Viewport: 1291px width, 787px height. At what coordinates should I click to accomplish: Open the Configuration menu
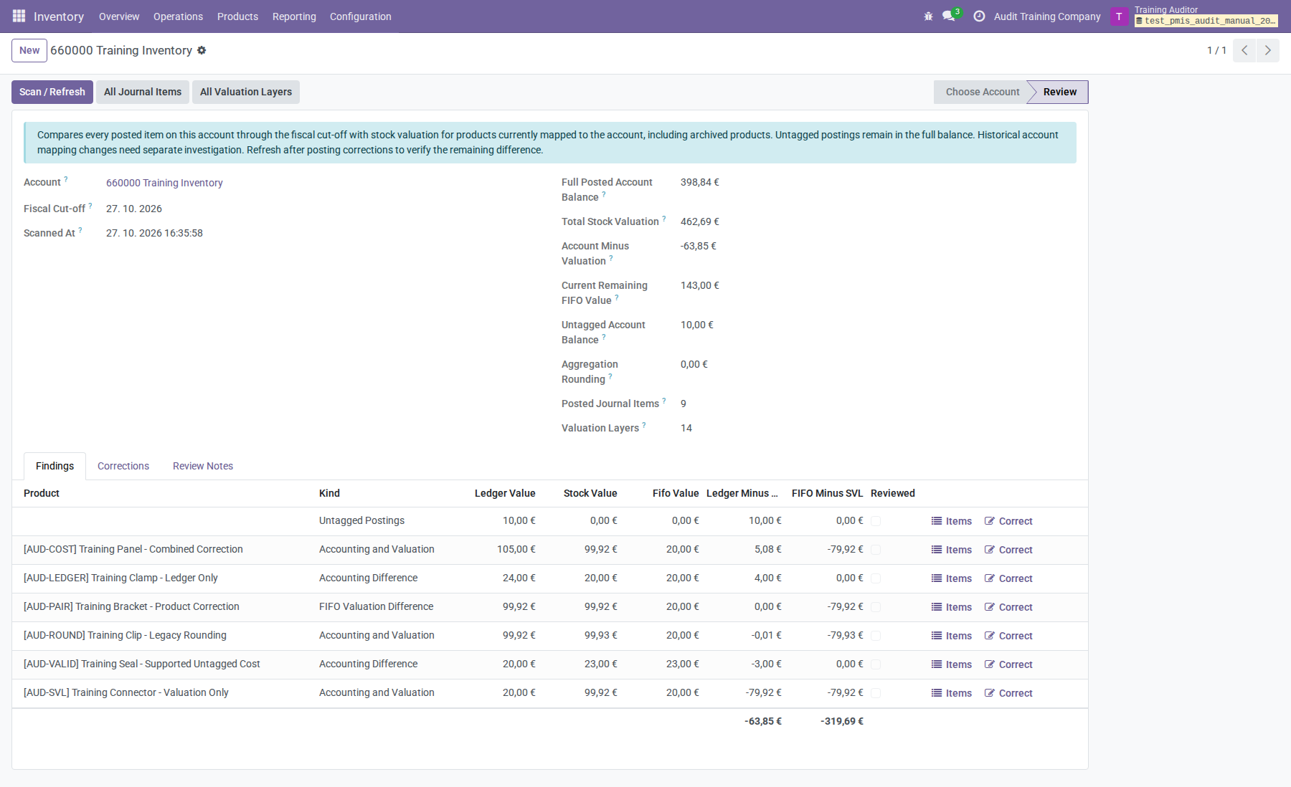361,16
